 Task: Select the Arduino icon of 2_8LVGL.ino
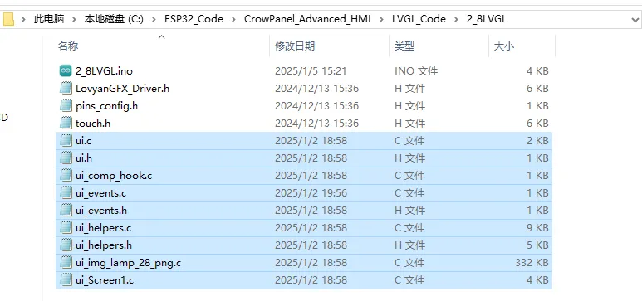66,70
